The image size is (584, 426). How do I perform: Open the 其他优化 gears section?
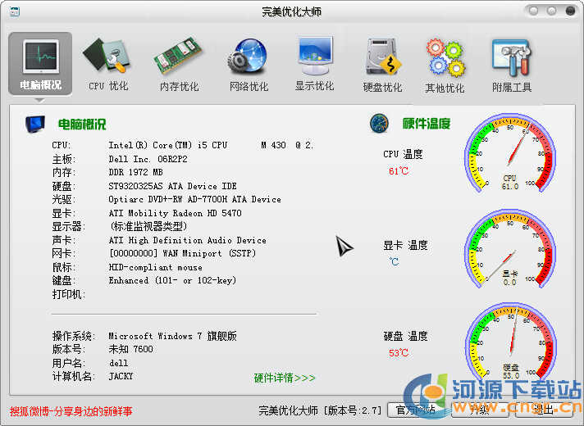click(445, 66)
